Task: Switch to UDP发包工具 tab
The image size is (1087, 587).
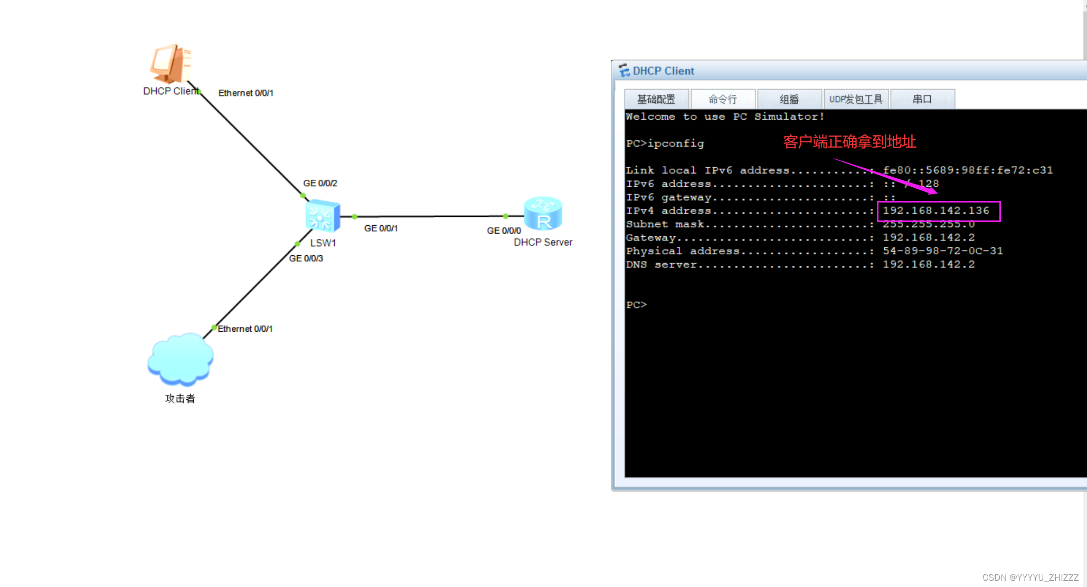Action: coord(855,99)
